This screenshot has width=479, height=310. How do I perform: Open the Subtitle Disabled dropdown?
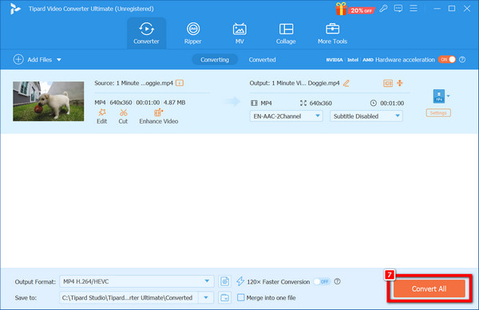(x=366, y=116)
